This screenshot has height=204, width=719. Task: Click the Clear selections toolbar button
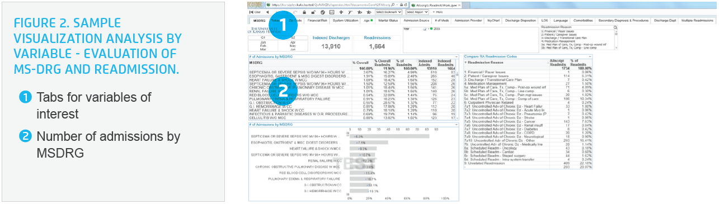255,12
